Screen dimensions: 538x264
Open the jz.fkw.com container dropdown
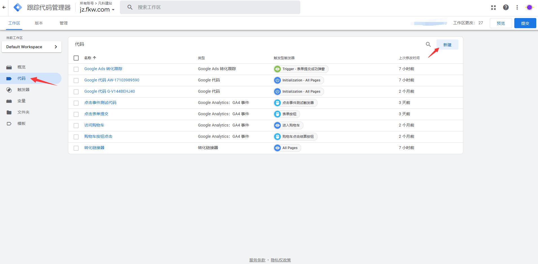97,10
